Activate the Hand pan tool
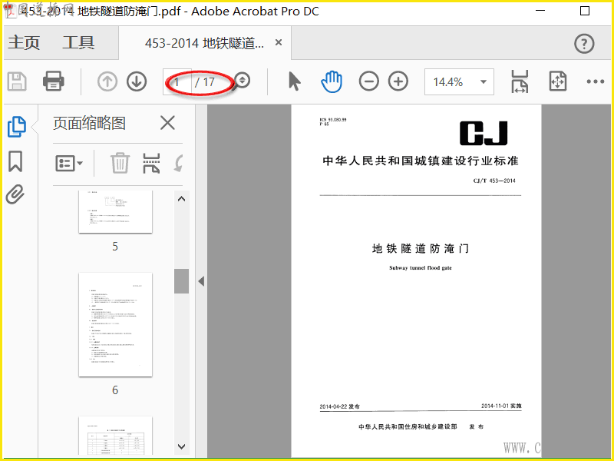The image size is (614, 461). 332,81
